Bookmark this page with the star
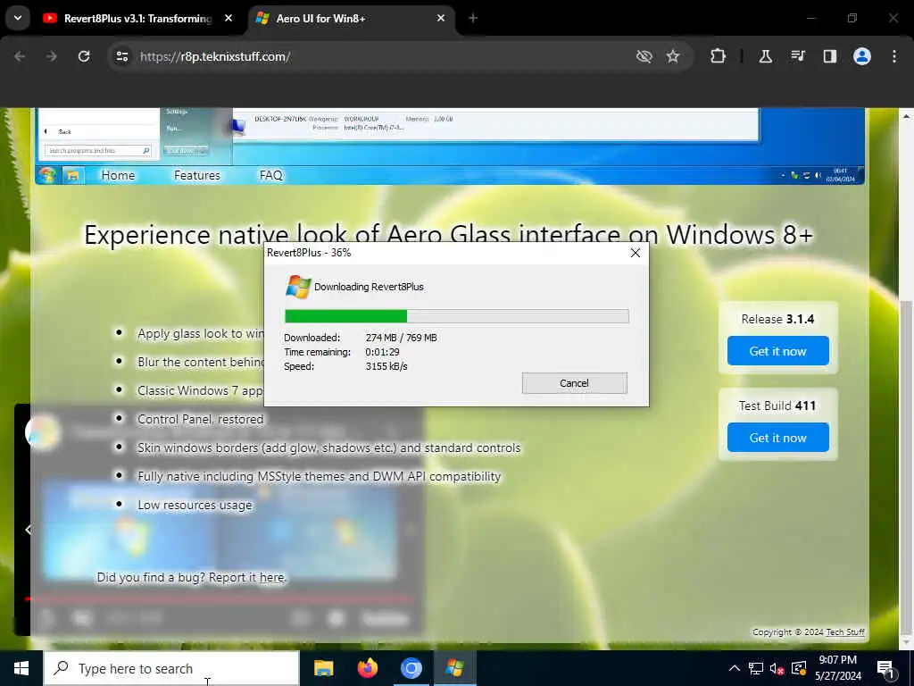 pos(673,56)
